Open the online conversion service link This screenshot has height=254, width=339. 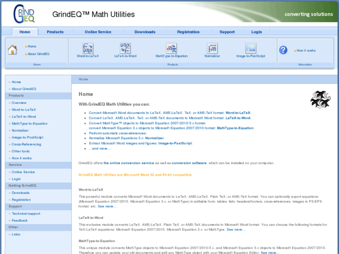tap(129, 163)
